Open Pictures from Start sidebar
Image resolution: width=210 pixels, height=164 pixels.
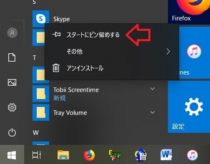(12, 82)
